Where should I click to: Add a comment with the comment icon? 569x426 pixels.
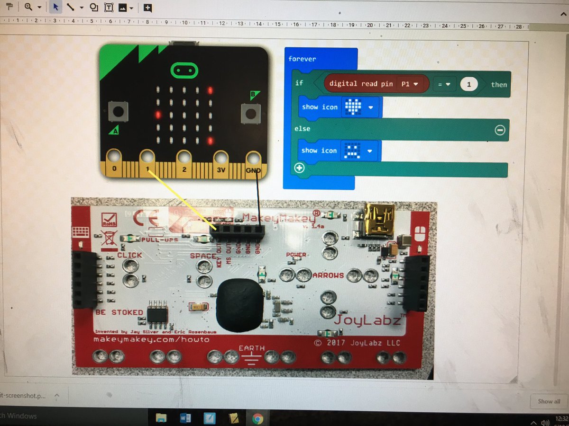tap(147, 8)
